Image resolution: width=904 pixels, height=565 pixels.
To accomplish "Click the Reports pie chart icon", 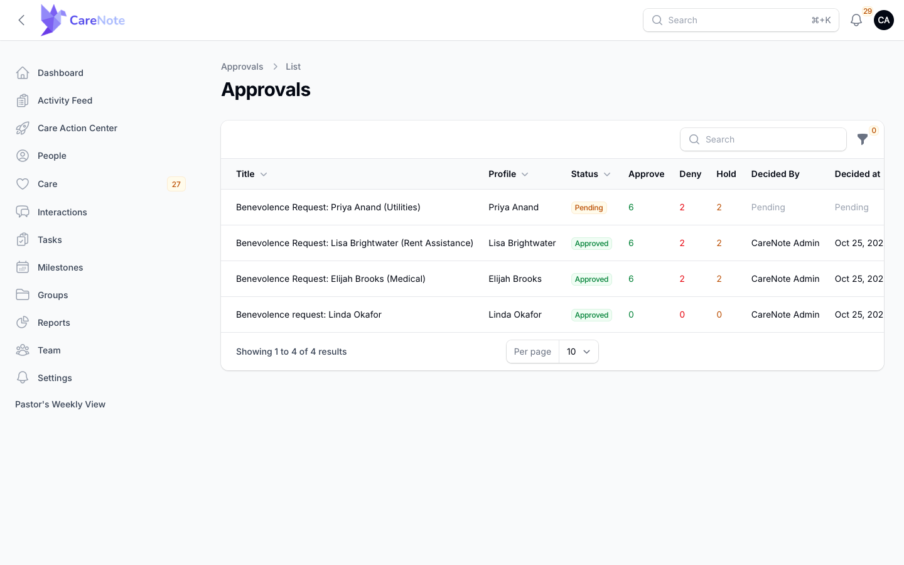I will point(23,323).
